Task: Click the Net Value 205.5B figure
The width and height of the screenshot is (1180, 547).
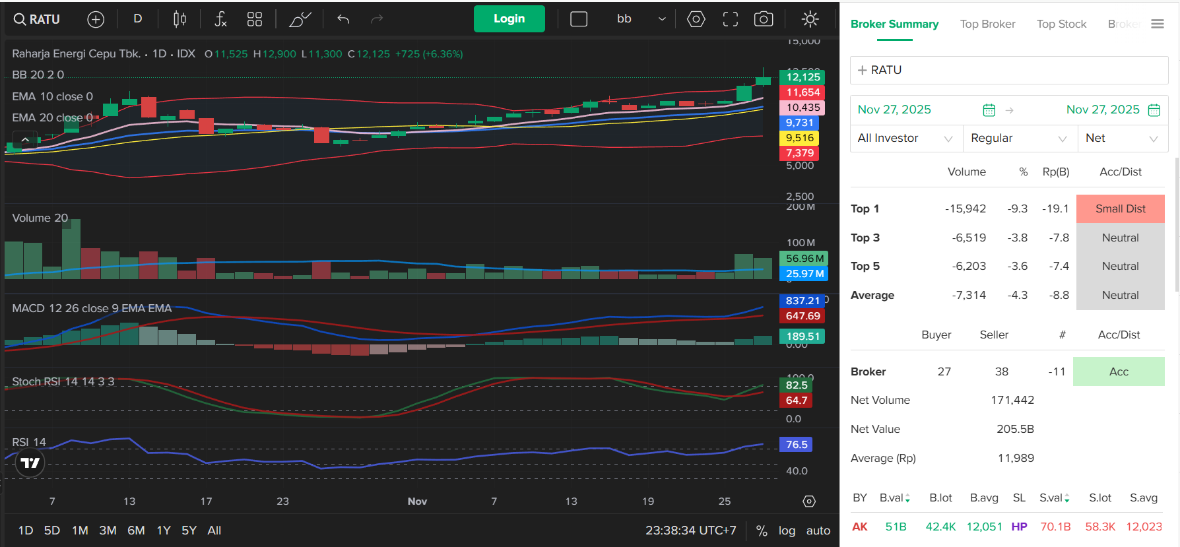Action: coord(1015,429)
